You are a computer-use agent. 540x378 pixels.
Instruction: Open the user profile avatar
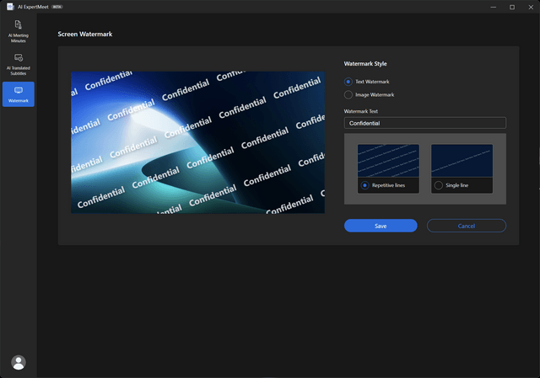click(19, 363)
